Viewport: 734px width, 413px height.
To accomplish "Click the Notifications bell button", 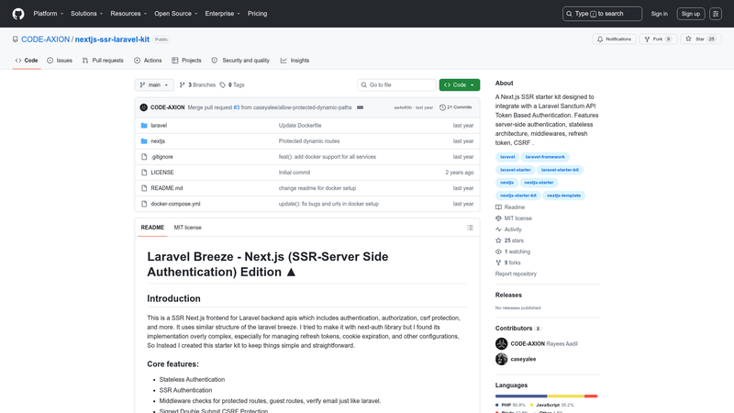I will (614, 39).
